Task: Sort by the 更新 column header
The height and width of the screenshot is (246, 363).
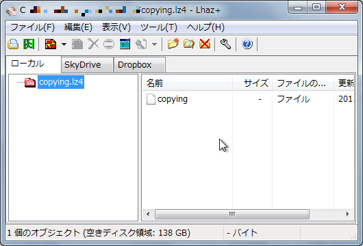Action: tap(344, 83)
